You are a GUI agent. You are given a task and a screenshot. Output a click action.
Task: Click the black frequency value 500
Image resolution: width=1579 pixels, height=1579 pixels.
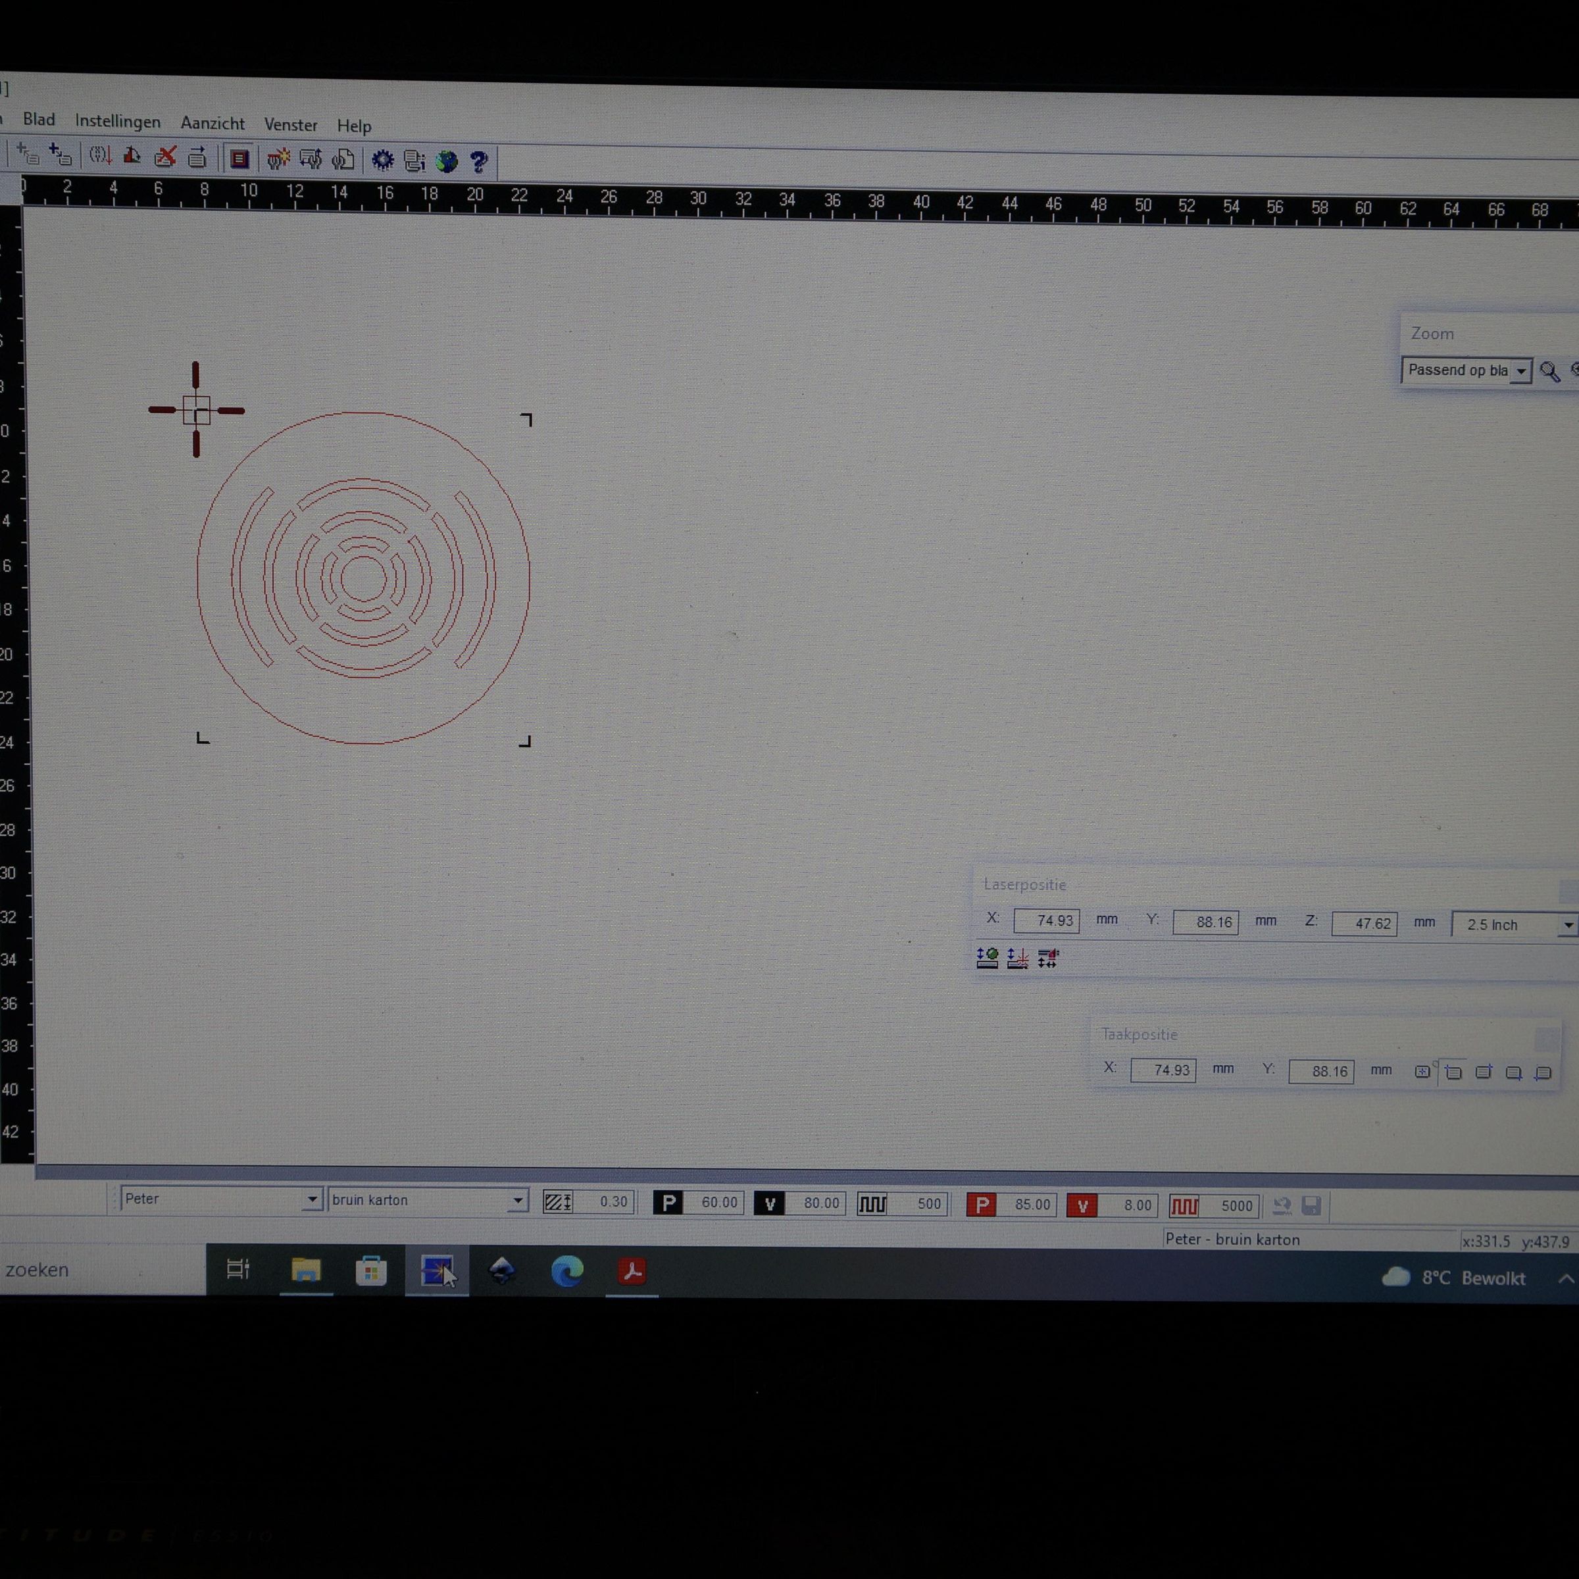point(918,1204)
